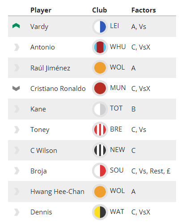
Task: Click grey down arrow beside Cristiano Ronaldo
Action: tap(16, 88)
